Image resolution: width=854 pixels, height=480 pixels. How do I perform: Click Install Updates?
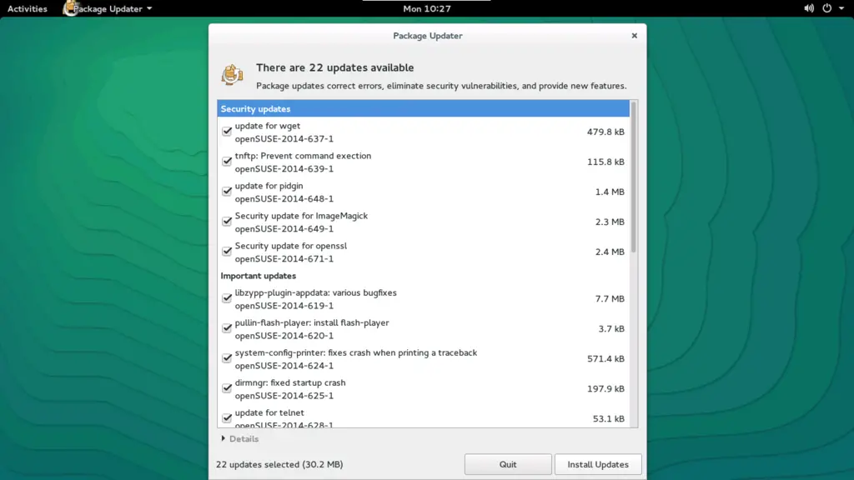598,464
